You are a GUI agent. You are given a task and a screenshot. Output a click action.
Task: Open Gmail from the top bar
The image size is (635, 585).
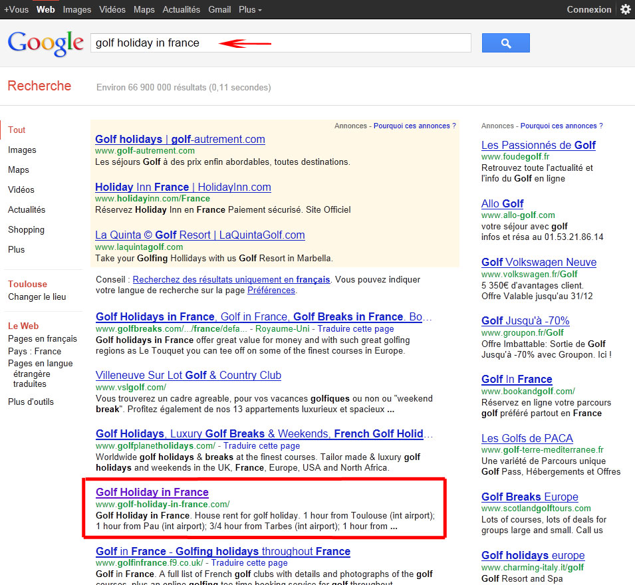tap(219, 9)
